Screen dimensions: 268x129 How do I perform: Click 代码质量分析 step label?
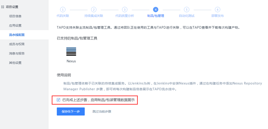(125, 16)
